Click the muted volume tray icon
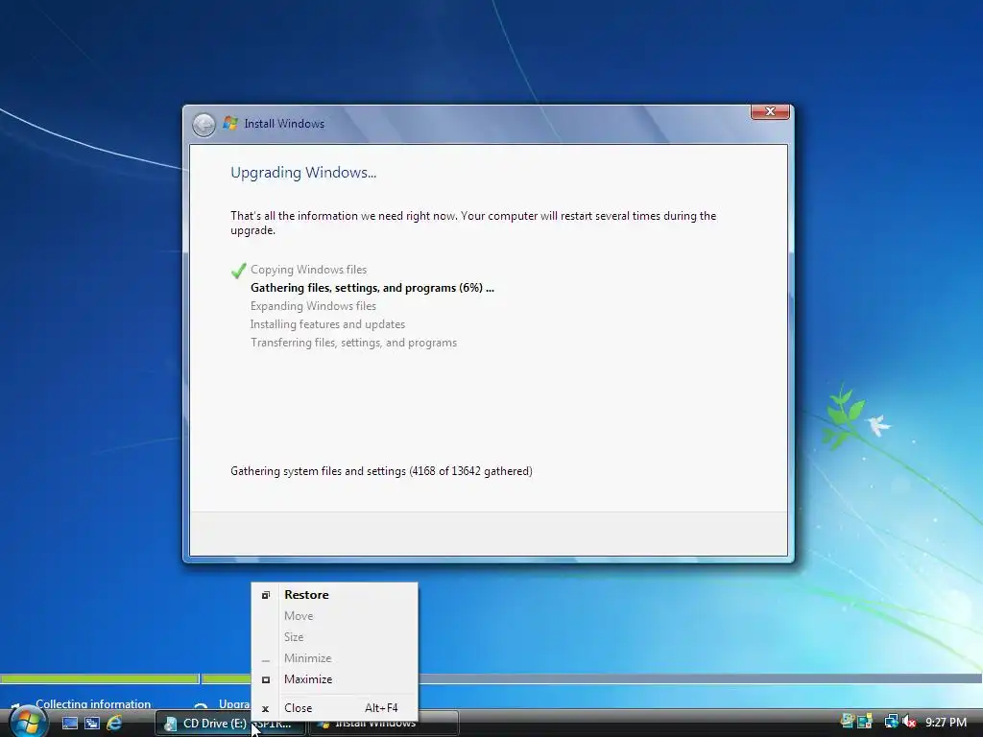The height and width of the screenshot is (737, 983). pyautogui.click(x=909, y=722)
